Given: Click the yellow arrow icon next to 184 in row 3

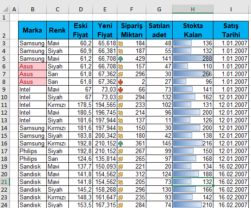Looking at the screenshot, I should pos(121,43).
